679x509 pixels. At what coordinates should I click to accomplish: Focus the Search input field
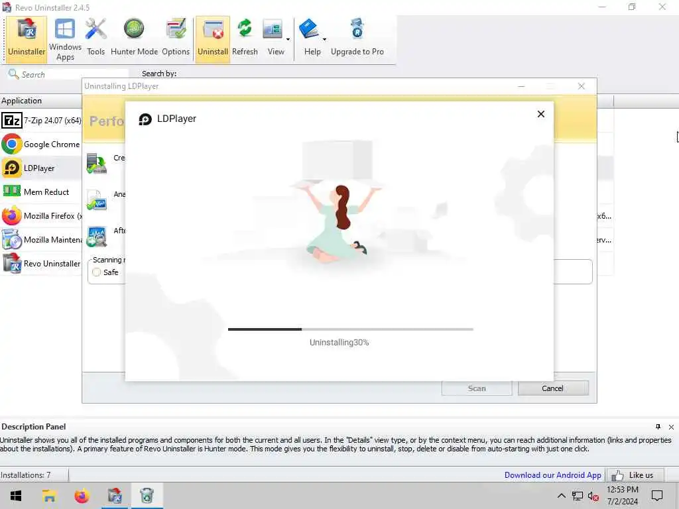click(74, 74)
